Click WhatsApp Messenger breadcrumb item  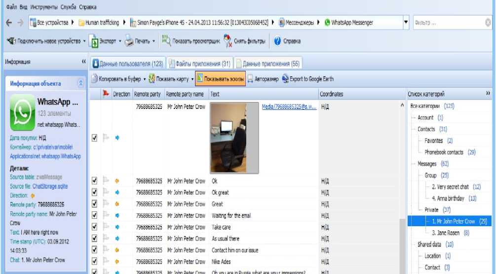[x=348, y=23]
